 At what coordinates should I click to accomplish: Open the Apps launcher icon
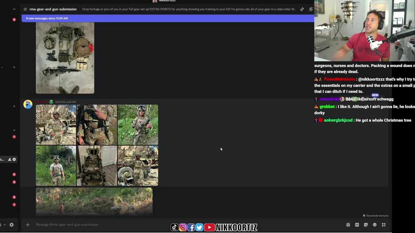coord(384,225)
